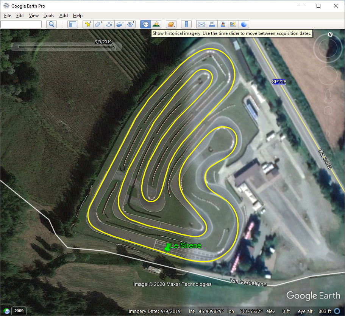
Task: Open the Add menu
Action: (64, 16)
